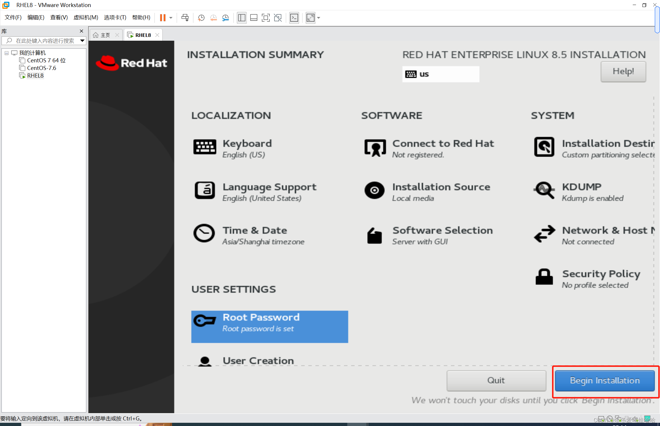The height and width of the screenshot is (426, 660).
Task: Open the 编辑(E) menu
Action: point(36,18)
